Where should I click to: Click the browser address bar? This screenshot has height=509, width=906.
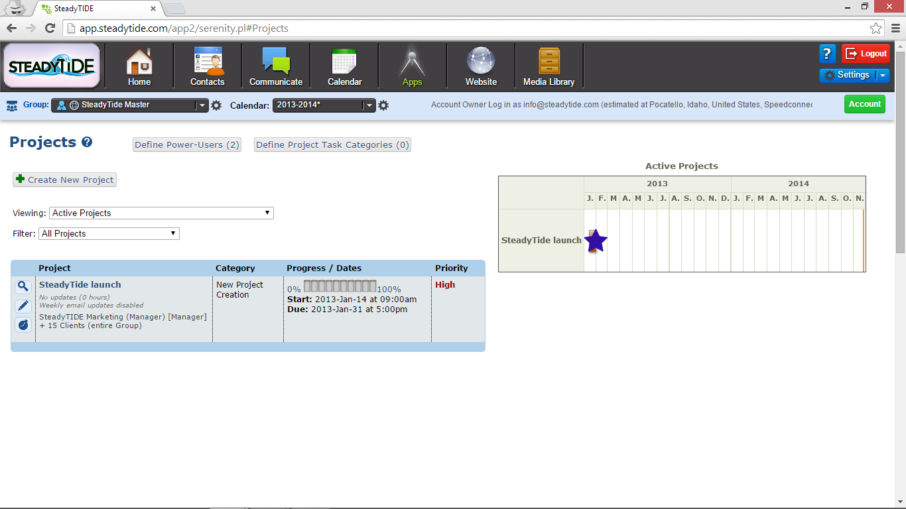[474, 28]
